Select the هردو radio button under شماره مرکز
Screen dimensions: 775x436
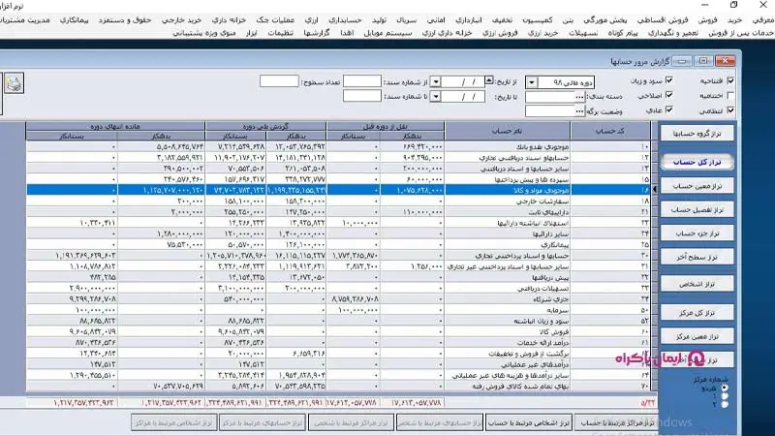point(725,389)
